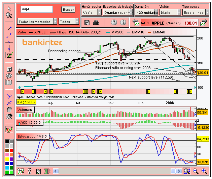Click the MACD 12 26 9 panel label

(x=30, y=123)
